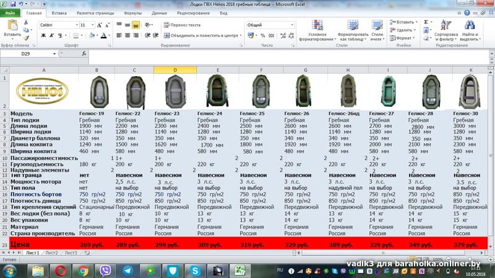Open Сортировка и фильтр menu

(x=445, y=30)
